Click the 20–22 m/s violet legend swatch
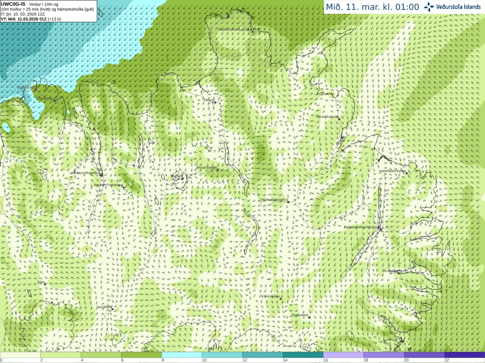The height and width of the screenshot is (363, 485). point(424,355)
